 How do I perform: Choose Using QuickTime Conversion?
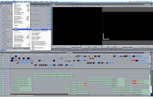point(41,31)
